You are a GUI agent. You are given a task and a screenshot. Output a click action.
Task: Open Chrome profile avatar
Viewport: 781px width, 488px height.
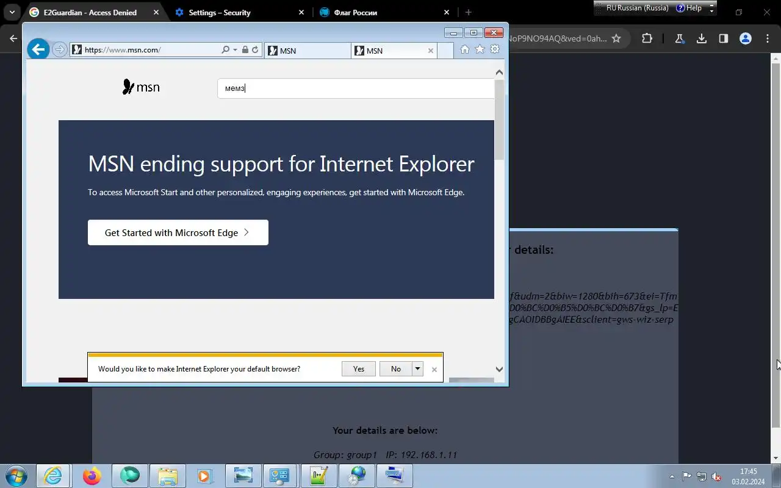click(746, 38)
